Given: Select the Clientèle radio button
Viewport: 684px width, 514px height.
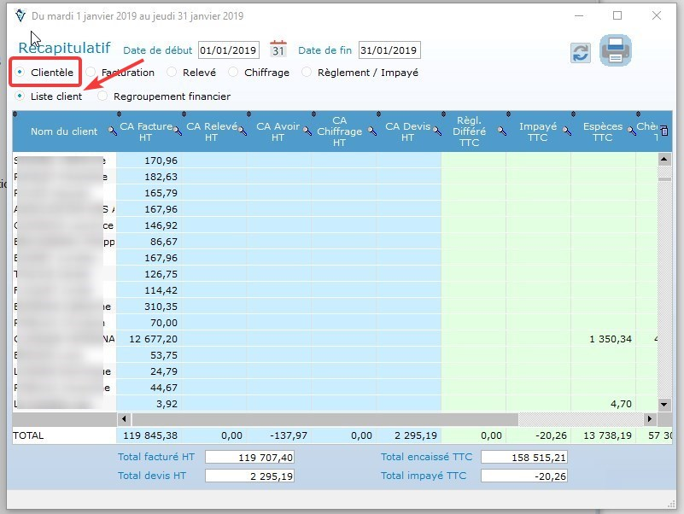Looking at the screenshot, I should [19, 72].
